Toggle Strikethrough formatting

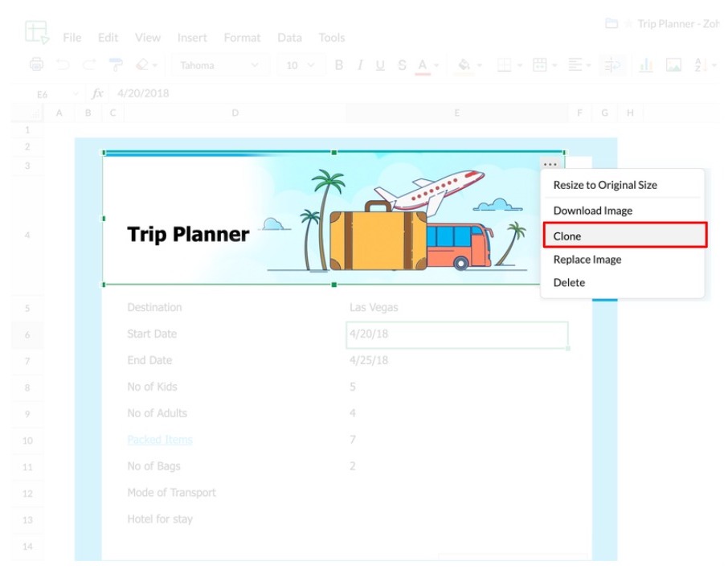(402, 65)
